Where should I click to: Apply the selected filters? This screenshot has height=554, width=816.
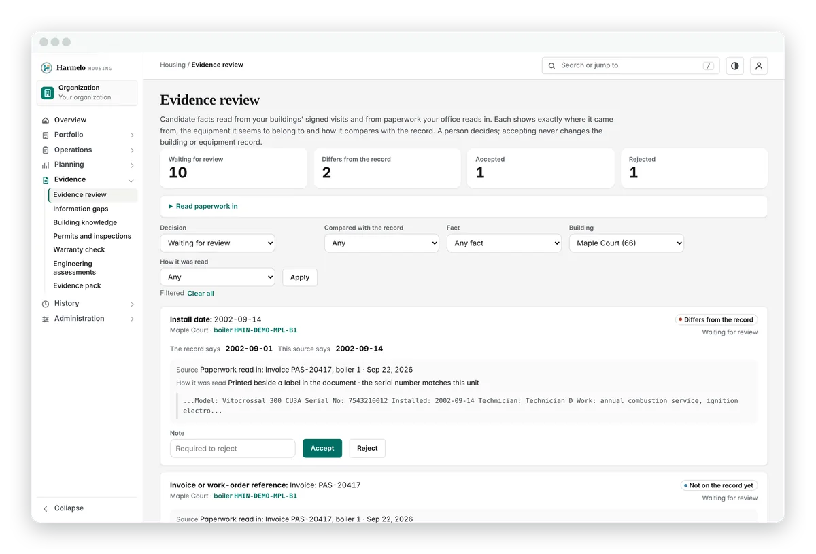pos(300,277)
